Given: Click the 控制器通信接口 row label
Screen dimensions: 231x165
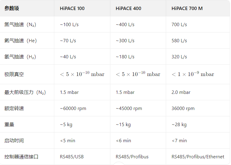Looking at the screenshot, I should (21, 157).
